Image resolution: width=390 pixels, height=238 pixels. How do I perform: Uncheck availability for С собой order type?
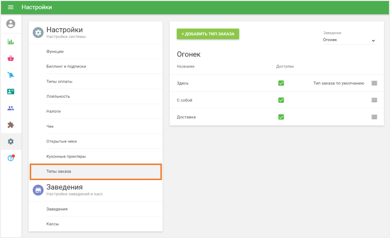click(x=281, y=100)
